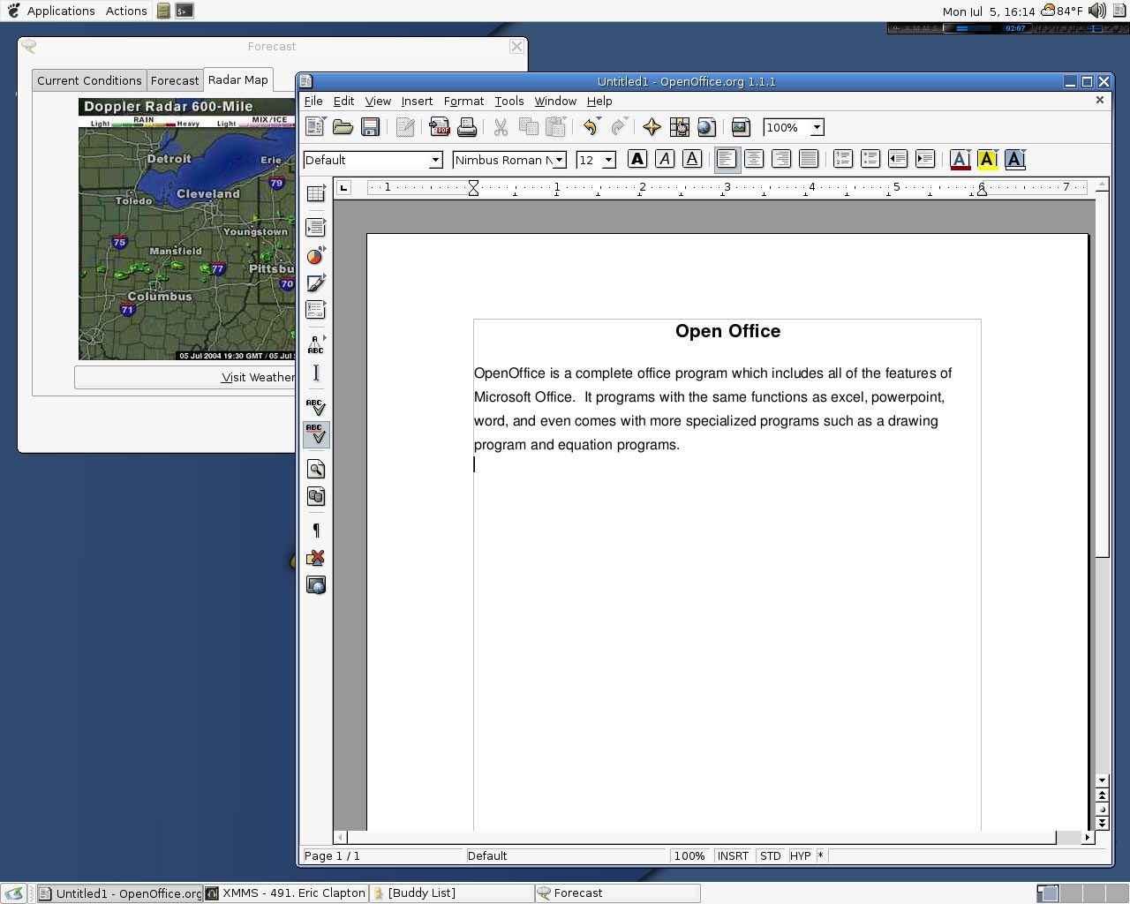
Task: Open the Insert menu
Action: [417, 101]
